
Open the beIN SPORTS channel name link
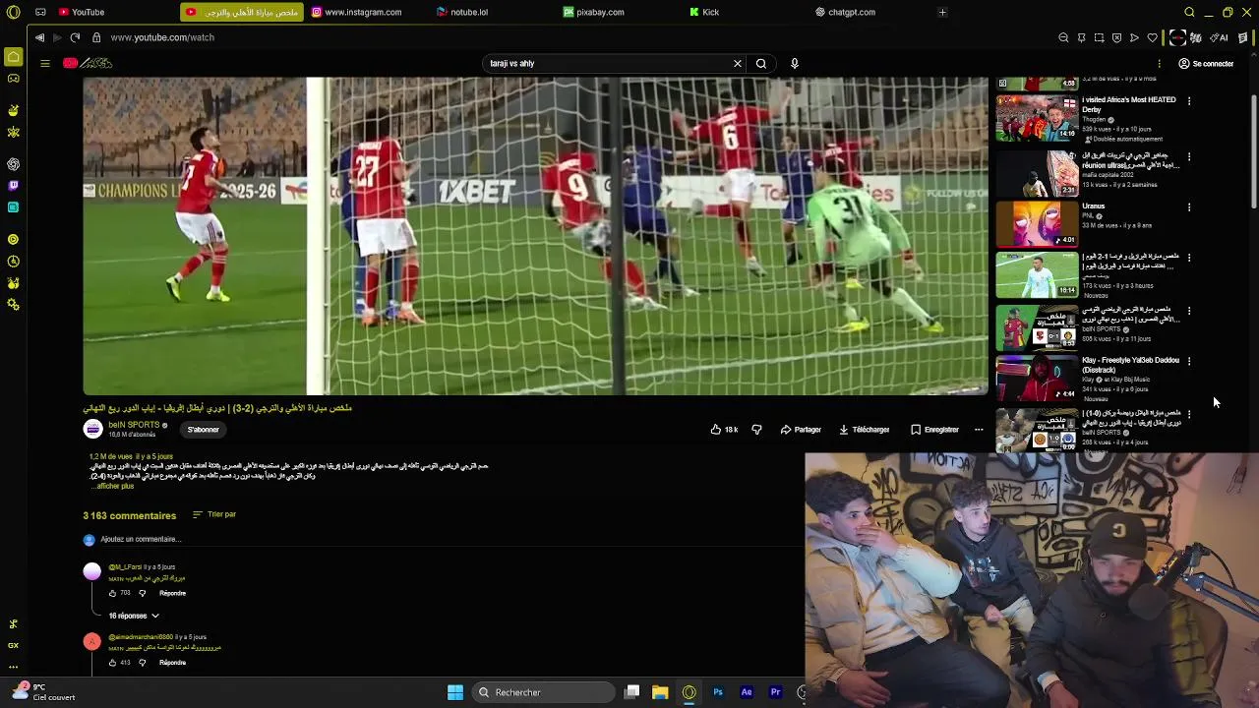134,425
